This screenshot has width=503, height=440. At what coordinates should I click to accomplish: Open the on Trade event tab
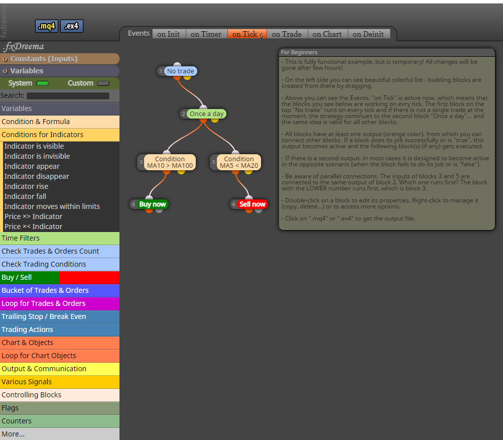pos(287,34)
